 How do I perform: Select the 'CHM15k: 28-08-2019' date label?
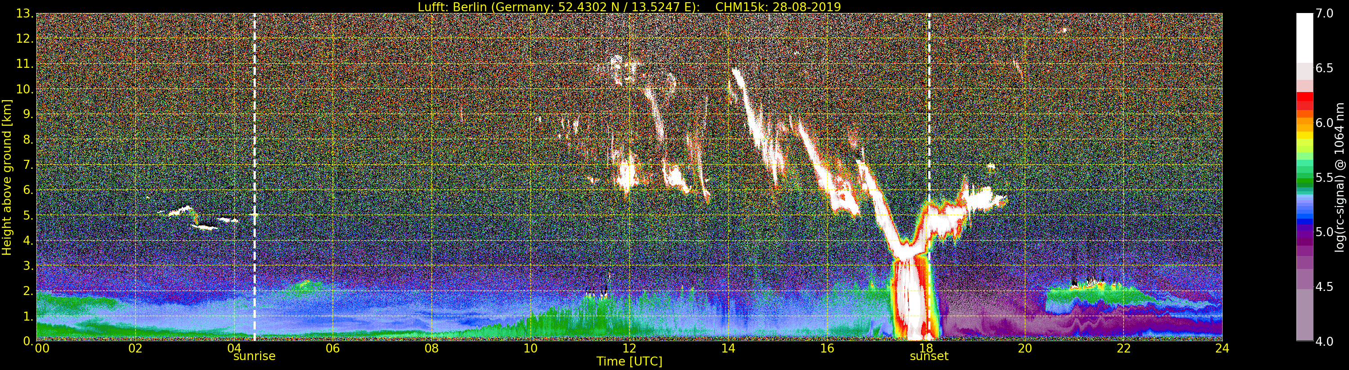coord(778,7)
